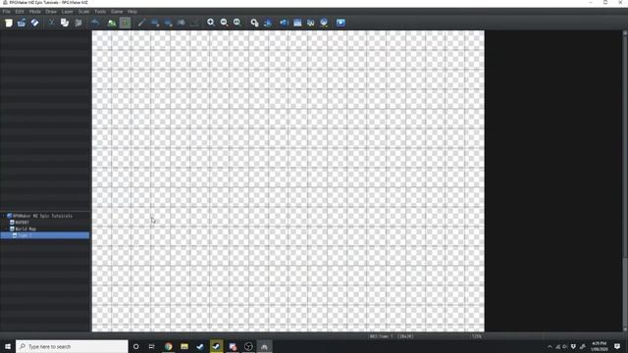Viewport: 628px width, 353px height.
Task: Open the Resource Manager icon
Action: (324, 23)
